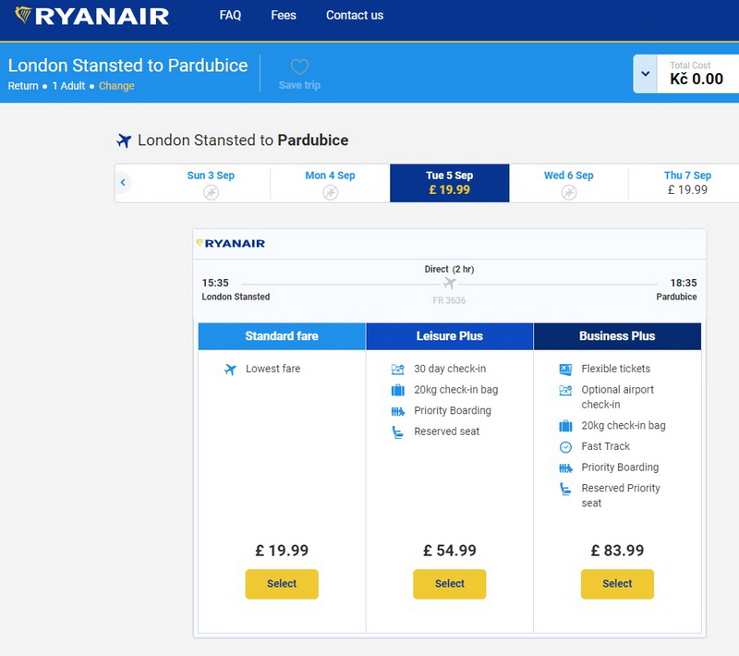Click the Reserved seat icon
Screen dimensions: 739x656
click(x=398, y=432)
